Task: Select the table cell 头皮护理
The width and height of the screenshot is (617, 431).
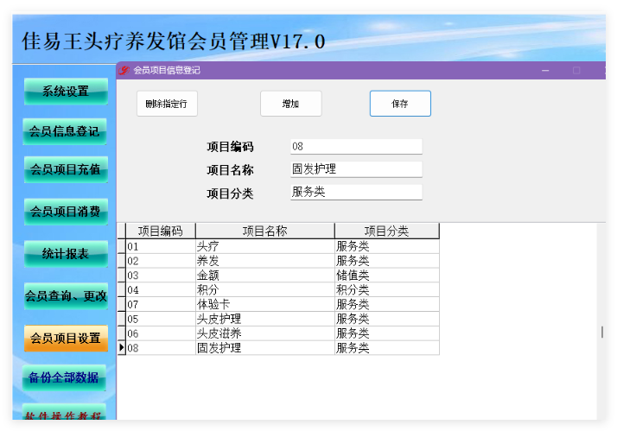Action: coord(264,319)
